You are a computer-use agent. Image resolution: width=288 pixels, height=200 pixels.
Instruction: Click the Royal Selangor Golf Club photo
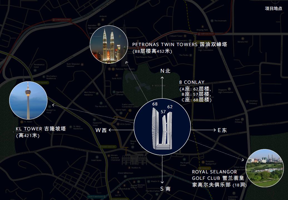[x=265, y=168]
